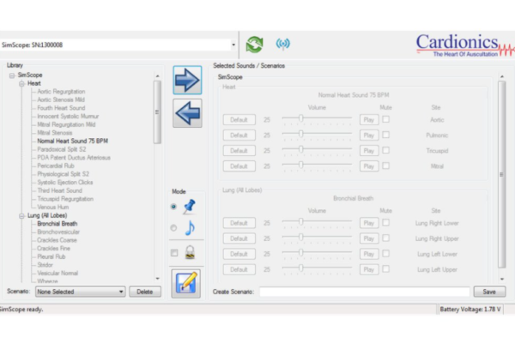
Task: Click Play button for Lung Left Upper
Action: [x=368, y=269]
